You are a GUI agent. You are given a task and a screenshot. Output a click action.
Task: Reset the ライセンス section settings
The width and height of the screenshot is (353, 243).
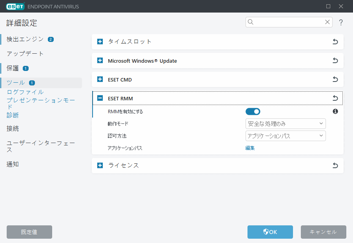pos(335,165)
